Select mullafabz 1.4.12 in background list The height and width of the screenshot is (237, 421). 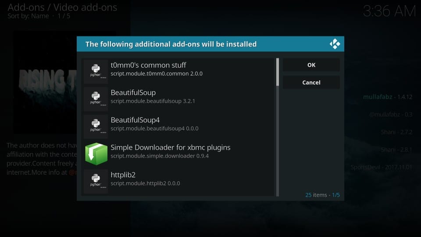[x=387, y=97]
